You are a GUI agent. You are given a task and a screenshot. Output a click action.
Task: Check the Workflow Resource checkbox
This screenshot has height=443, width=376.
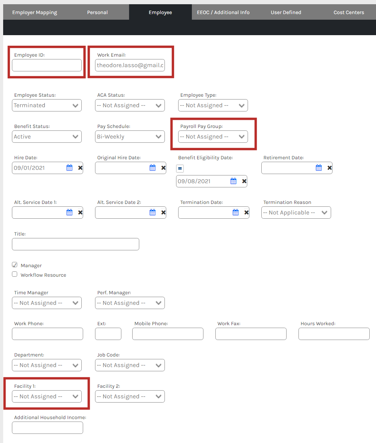[15, 274]
